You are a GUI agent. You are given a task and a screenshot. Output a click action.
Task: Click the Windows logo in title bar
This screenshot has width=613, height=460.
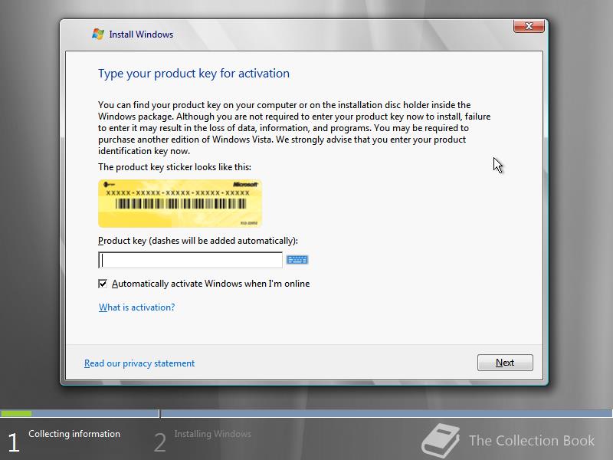pyautogui.click(x=98, y=34)
